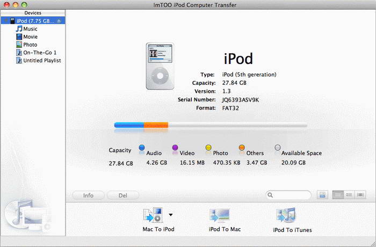Click the iPod (5th generation) type value
The image size is (376, 247).
[249, 75]
